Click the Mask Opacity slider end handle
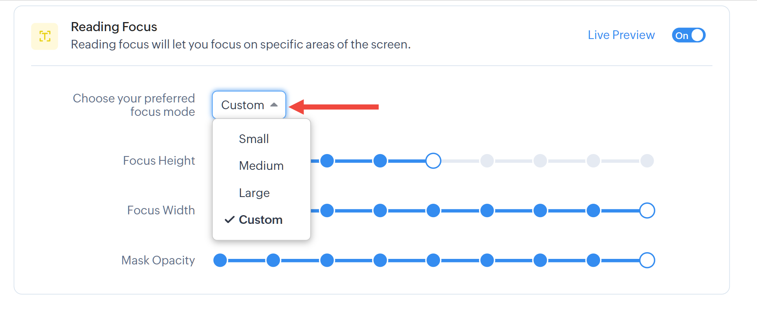The height and width of the screenshot is (318, 757). pos(647,260)
